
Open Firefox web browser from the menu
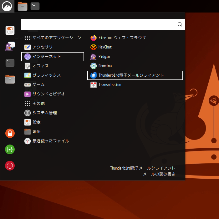tap(135, 38)
